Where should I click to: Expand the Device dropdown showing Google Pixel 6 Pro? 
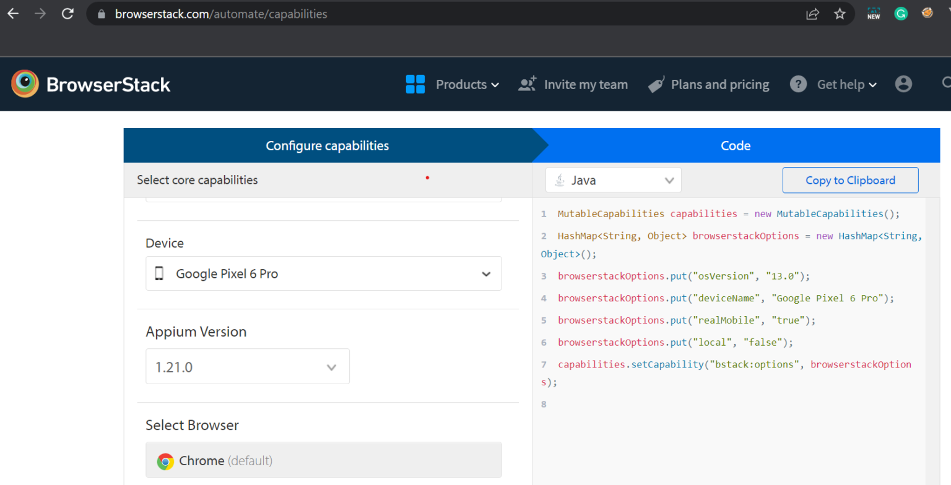tap(323, 273)
